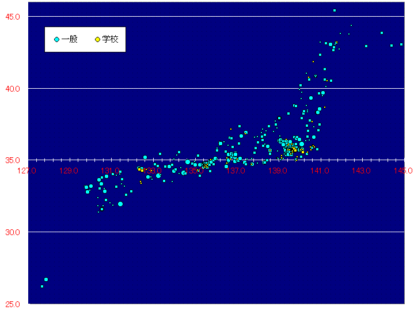414x310 pixels.
Task: Click the 45.0 y-axis label
Action: [x=13, y=17]
